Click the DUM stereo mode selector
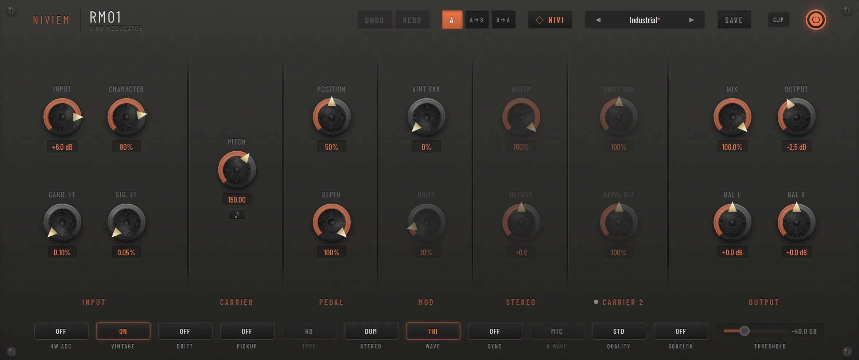Viewport: 859px width, 360px height. [371, 331]
